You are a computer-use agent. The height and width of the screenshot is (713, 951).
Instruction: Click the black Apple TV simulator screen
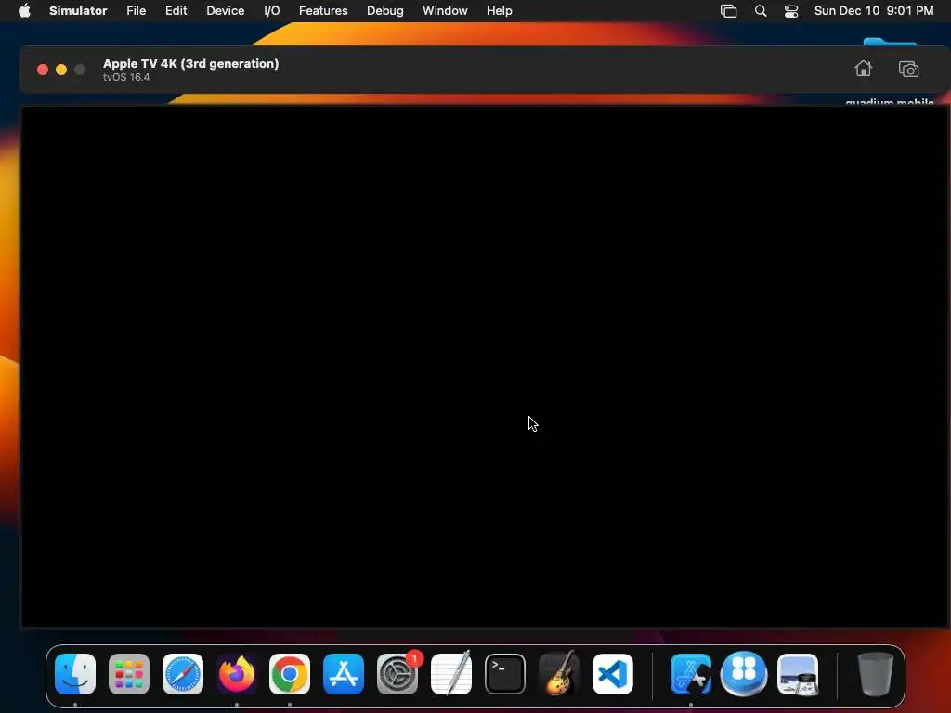[x=485, y=366]
